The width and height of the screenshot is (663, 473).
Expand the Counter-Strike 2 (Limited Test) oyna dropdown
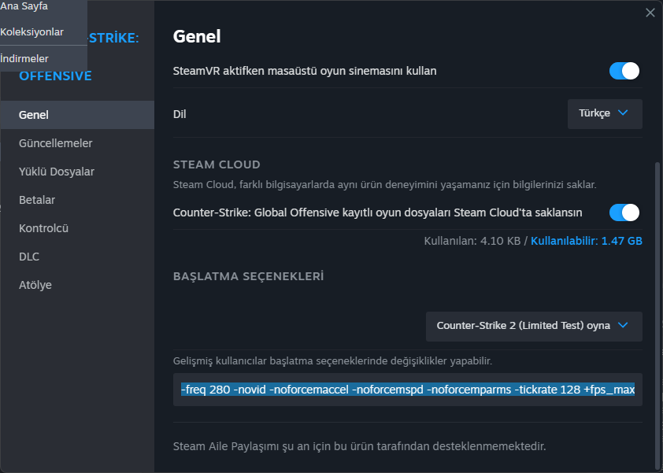tap(533, 326)
